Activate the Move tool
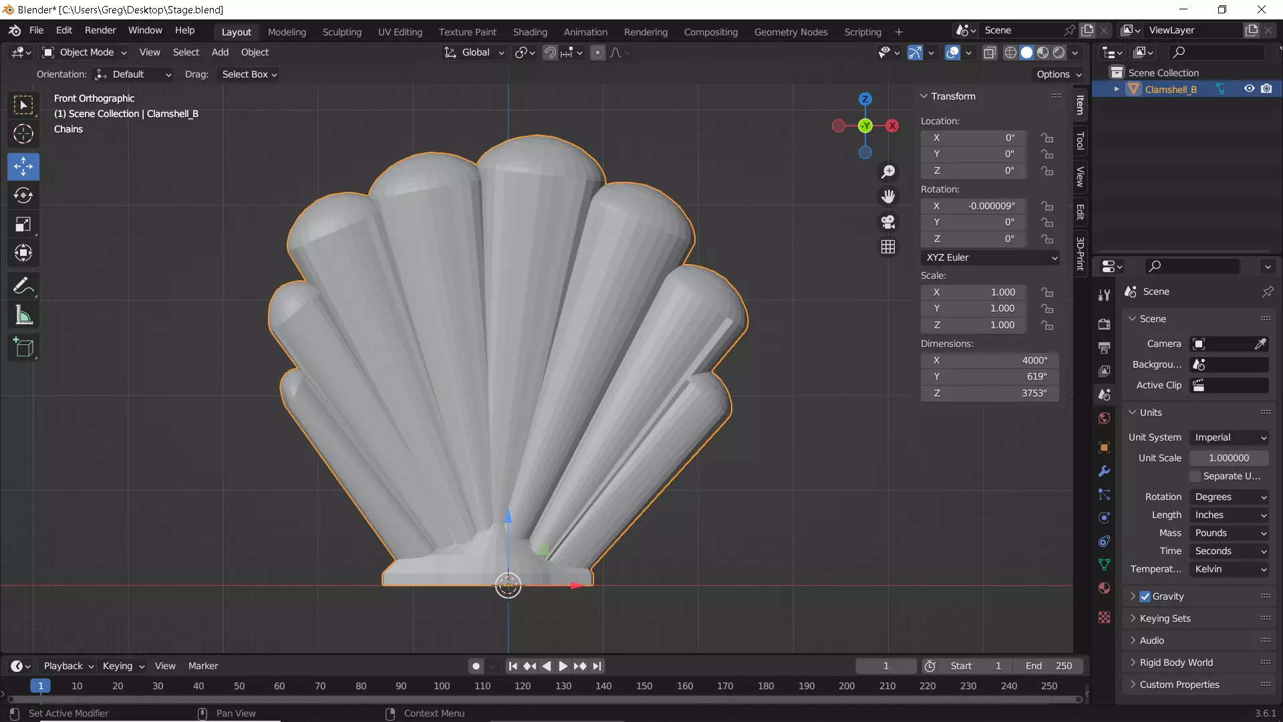 pos(23,166)
